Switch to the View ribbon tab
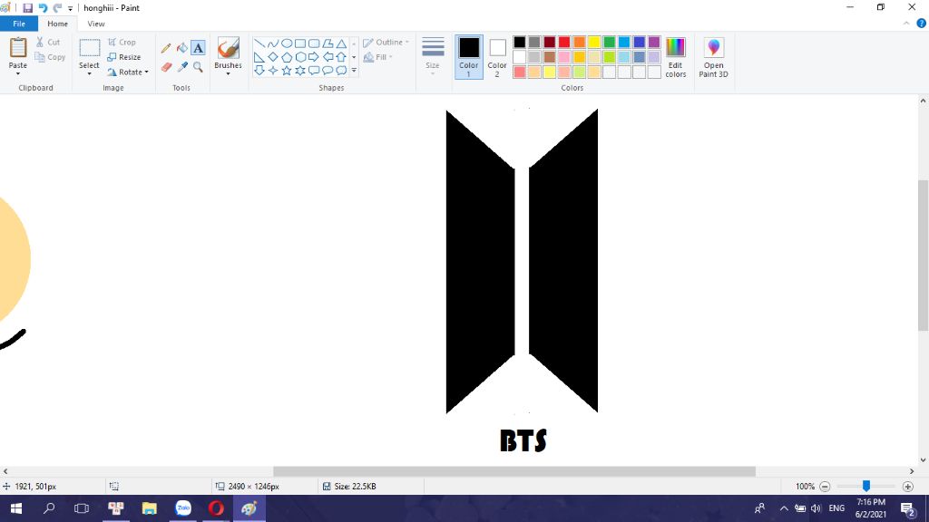 coord(96,24)
